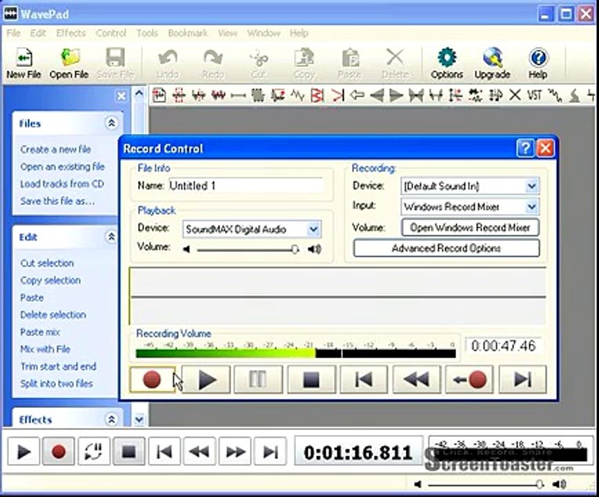Click Play button in Record Control dialog
599x497 pixels.
[206, 380]
